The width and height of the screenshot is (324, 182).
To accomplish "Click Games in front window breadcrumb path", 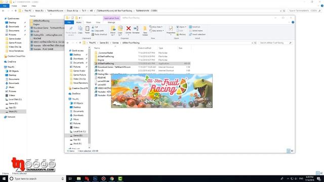I will (x=115, y=43).
